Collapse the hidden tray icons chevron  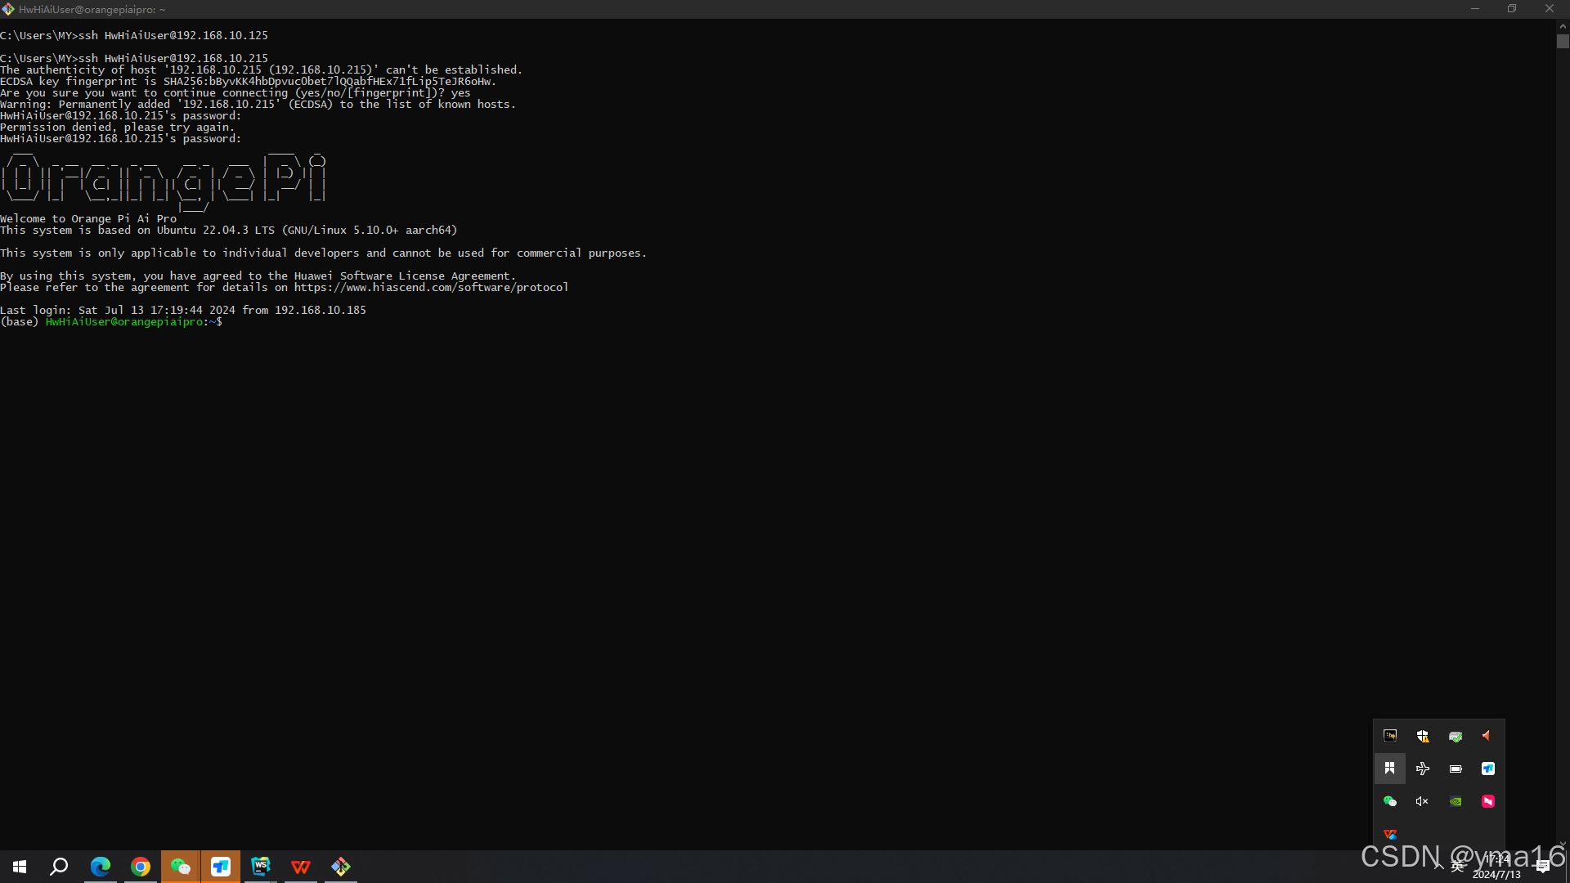[x=1438, y=867]
